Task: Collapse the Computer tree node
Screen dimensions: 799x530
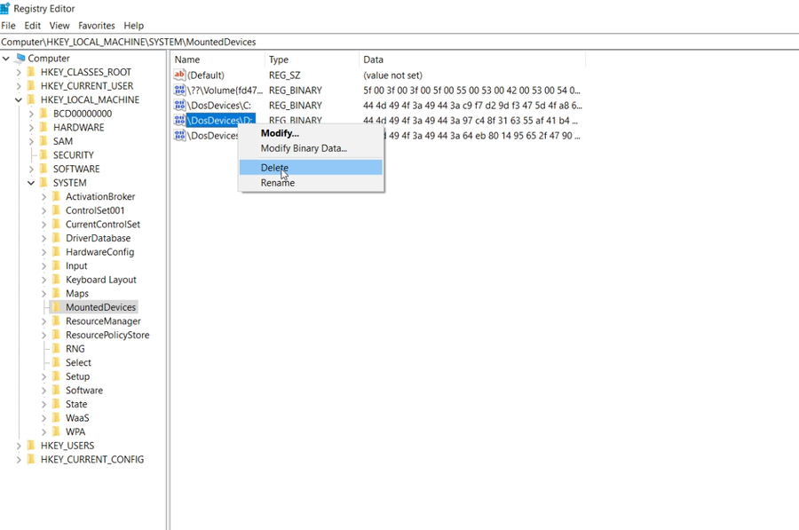Action: coord(6,59)
